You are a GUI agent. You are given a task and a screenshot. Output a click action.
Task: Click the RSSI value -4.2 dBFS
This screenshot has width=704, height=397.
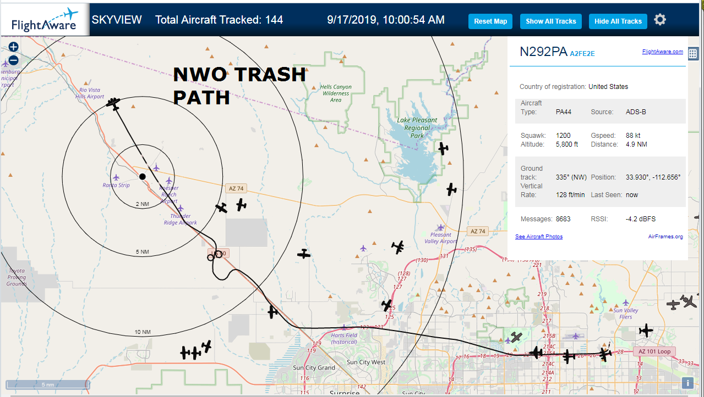[x=641, y=219]
